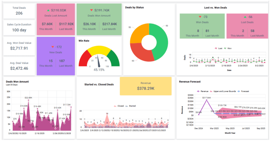272x141 pixels.
Task: Click the Win Rate 45.15% reading
Action: pyautogui.click(x=99, y=70)
